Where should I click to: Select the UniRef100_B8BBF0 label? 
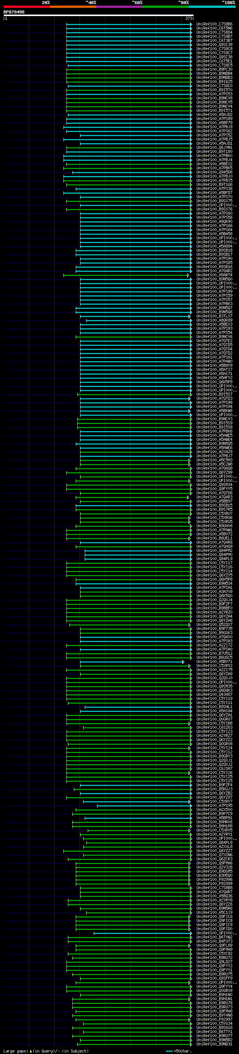(214, 608)
